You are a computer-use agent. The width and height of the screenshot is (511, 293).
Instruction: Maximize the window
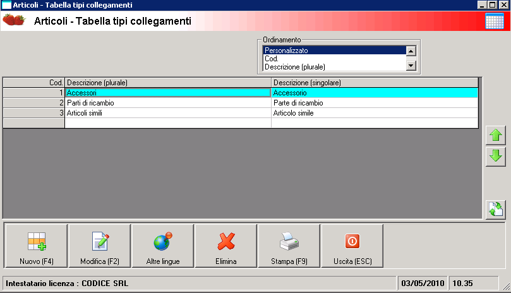(493, 5)
